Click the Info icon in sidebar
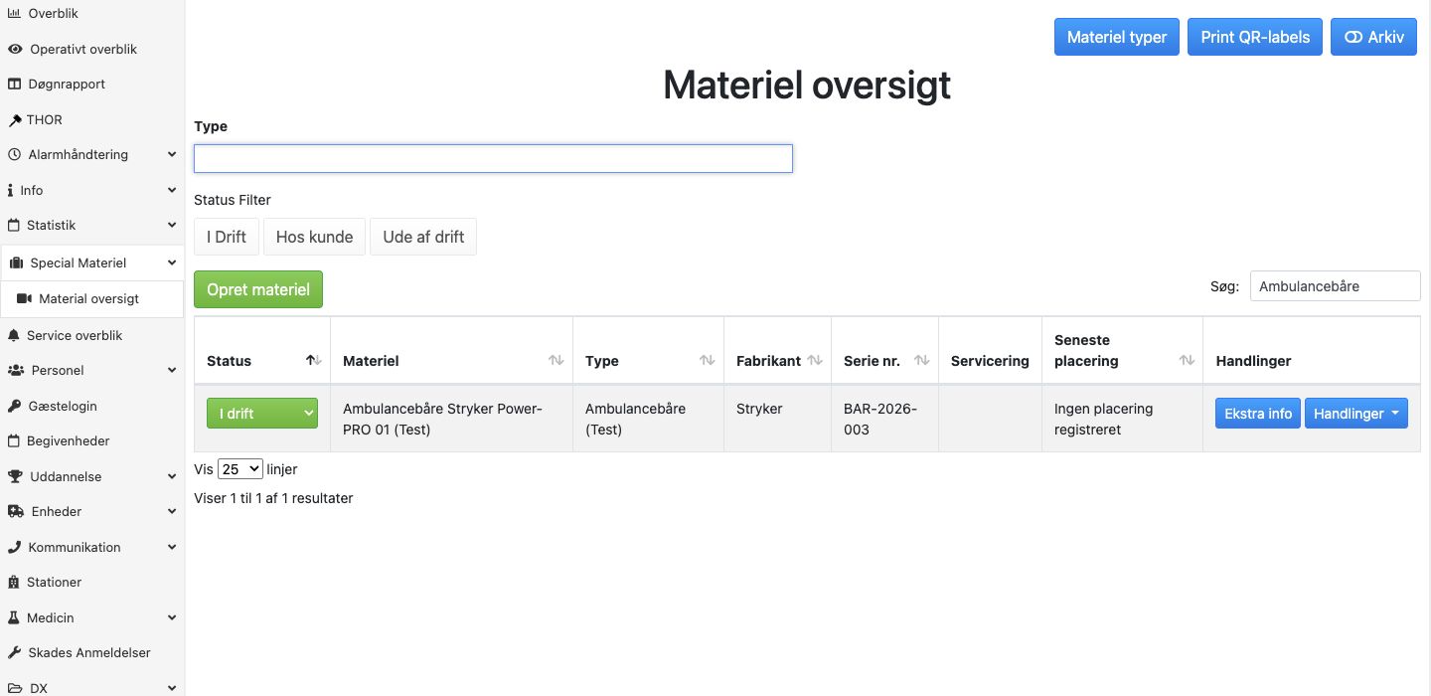Viewport: 1431px width, 696px height. [x=11, y=190]
